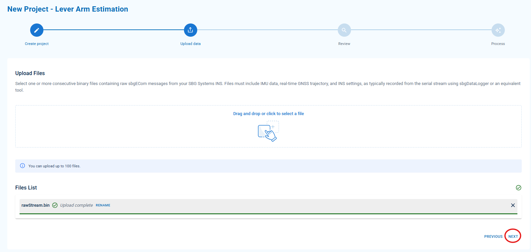Click the "Upload complete" status text
Image resolution: width=531 pixels, height=252 pixels.
pyautogui.click(x=77, y=205)
